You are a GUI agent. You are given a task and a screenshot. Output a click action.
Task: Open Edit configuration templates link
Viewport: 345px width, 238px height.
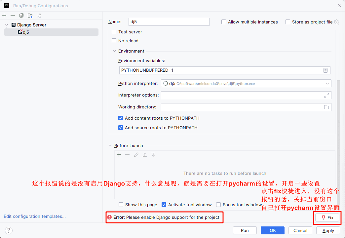[35, 217]
